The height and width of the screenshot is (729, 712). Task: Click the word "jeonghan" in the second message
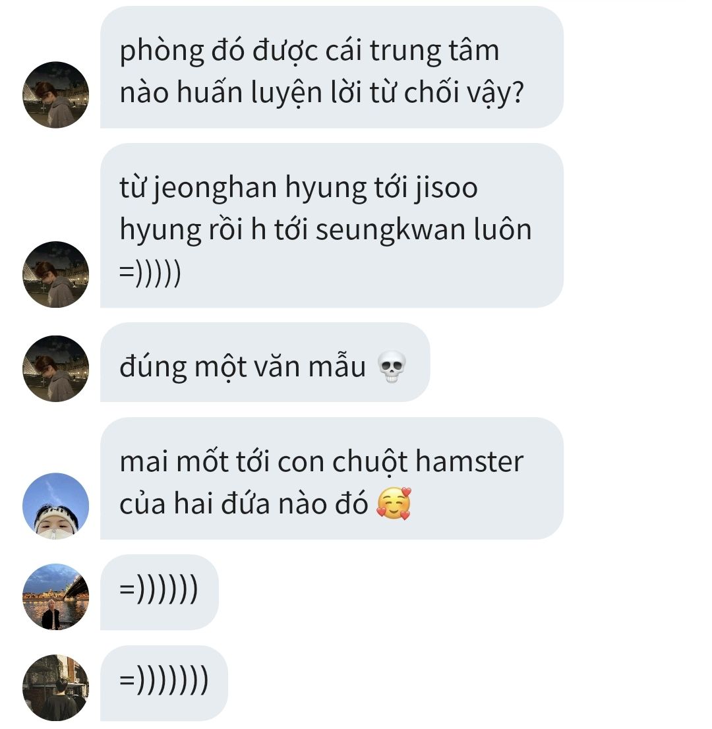pos(215,189)
